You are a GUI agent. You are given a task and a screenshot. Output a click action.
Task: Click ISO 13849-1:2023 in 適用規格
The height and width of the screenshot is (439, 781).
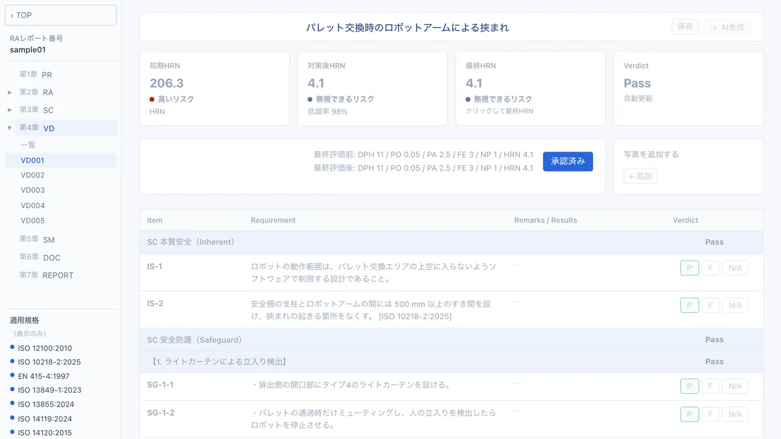tap(49, 390)
